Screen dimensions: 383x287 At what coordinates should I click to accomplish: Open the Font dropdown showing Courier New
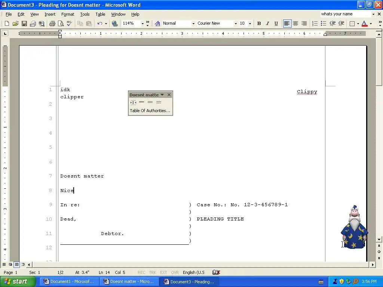(x=236, y=24)
